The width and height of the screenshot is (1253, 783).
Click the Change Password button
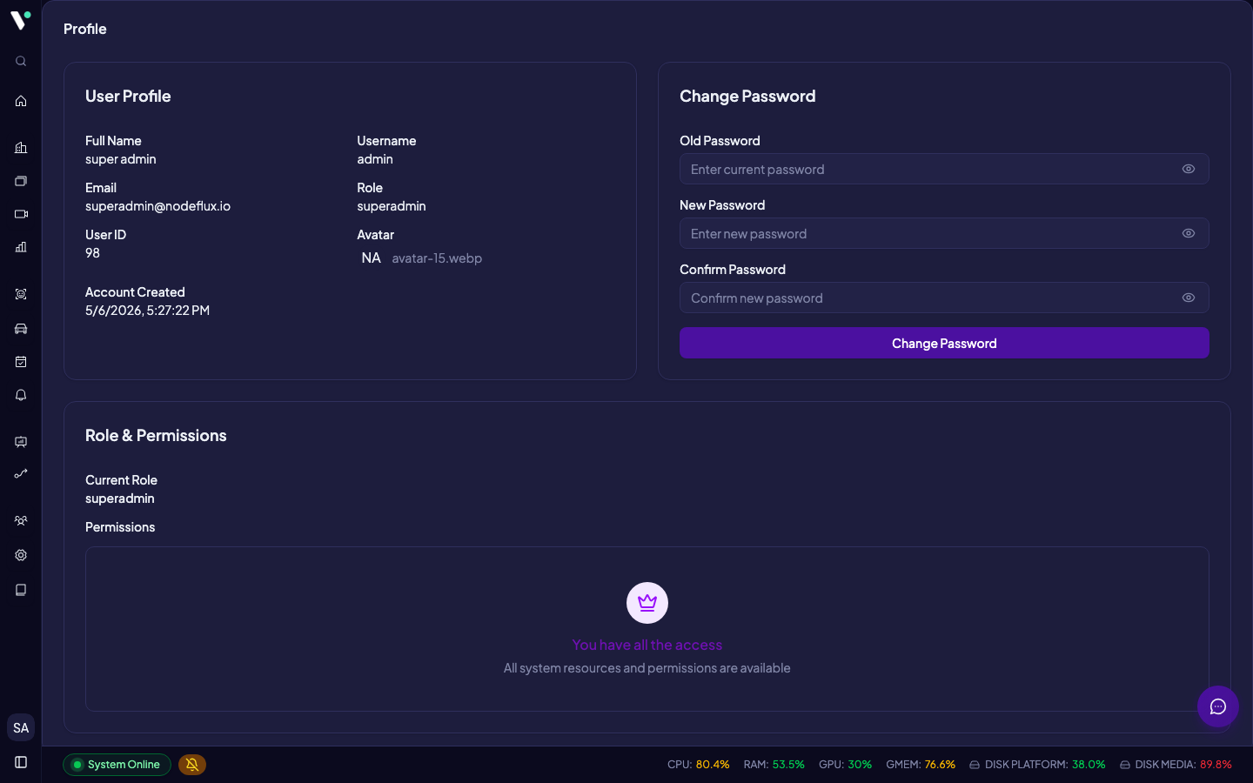click(944, 343)
